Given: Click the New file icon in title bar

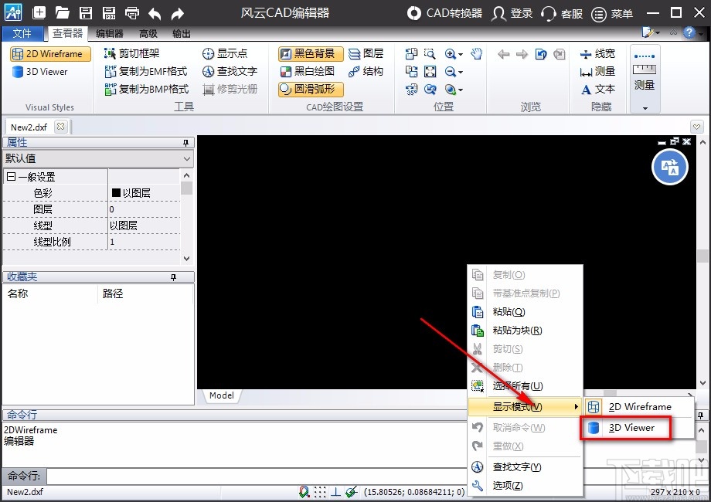Looking at the screenshot, I should (39, 12).
